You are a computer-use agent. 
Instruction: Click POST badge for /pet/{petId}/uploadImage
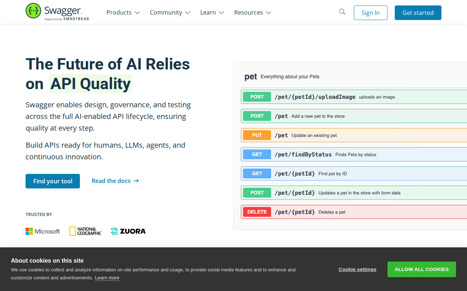(x=257, y=97)
